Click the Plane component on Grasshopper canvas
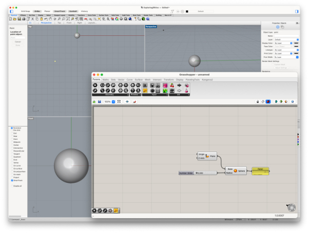Image resolution: width=309 pixels, height=233 pixels. (207, 156)
